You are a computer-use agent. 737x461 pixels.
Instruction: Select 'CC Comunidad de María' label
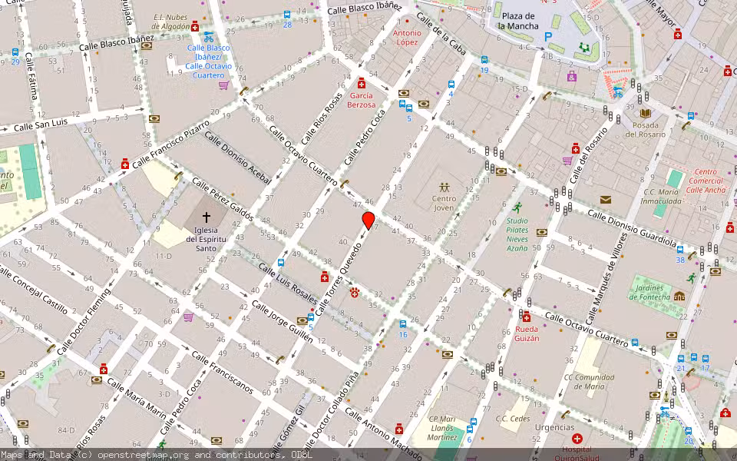pos(589,382)
